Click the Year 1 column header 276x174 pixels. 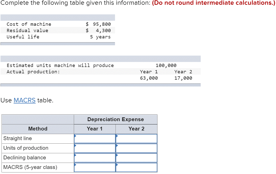(95, 129)
